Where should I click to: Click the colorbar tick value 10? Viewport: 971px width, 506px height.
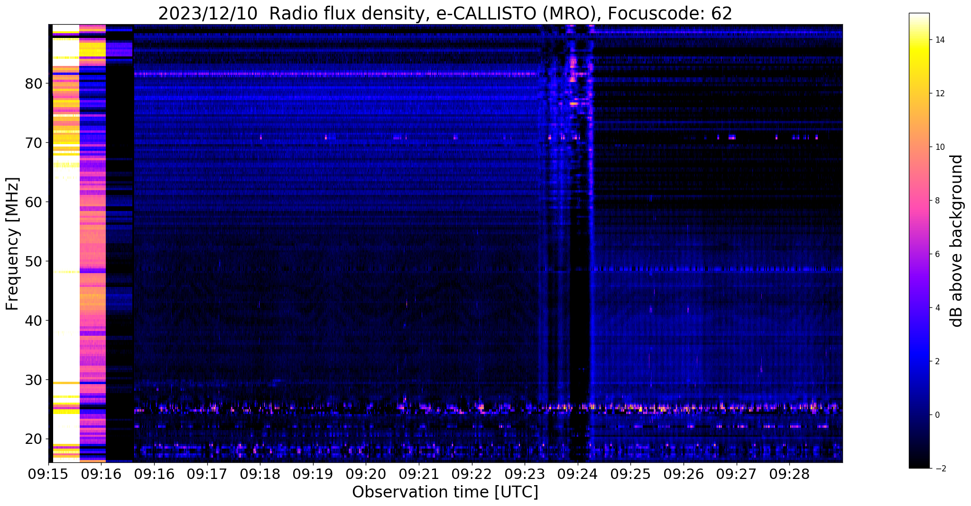(939, 147)
